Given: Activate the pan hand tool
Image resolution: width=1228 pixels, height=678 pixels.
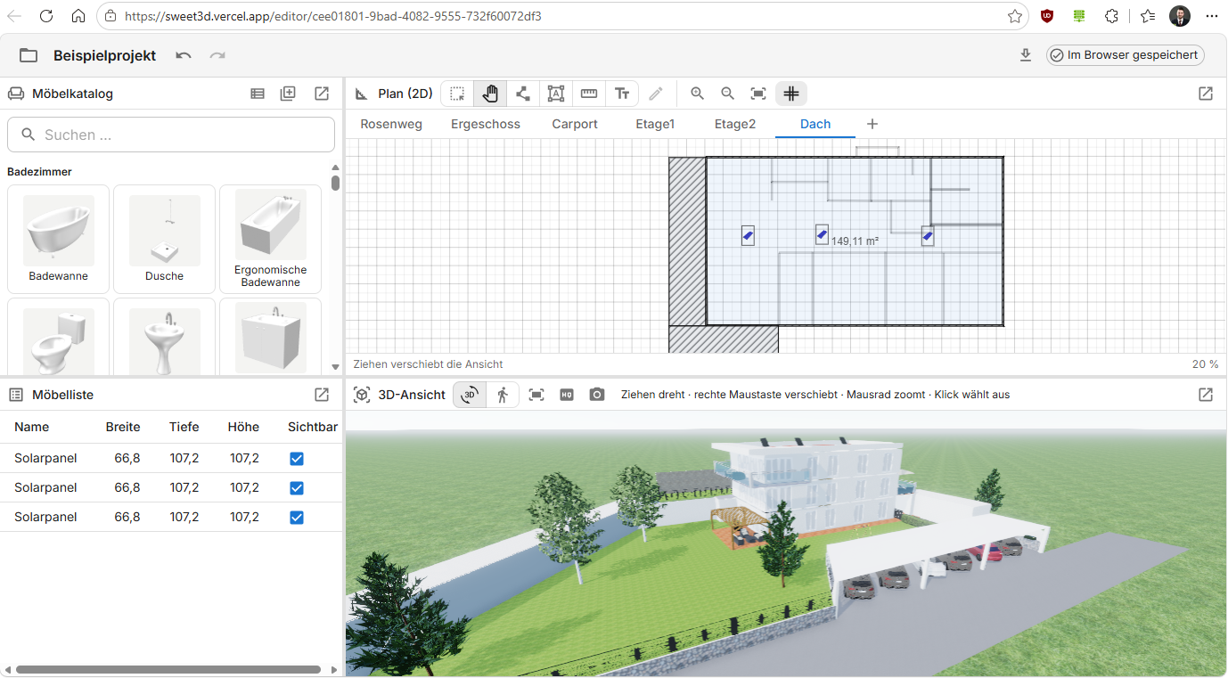Looking at the screenshot, I should pyautogui.click(x=490, y=94).
